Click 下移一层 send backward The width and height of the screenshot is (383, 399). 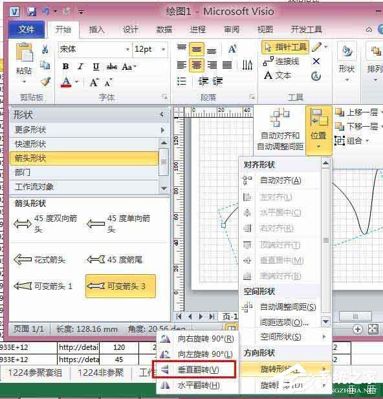[x=358, y=127]
